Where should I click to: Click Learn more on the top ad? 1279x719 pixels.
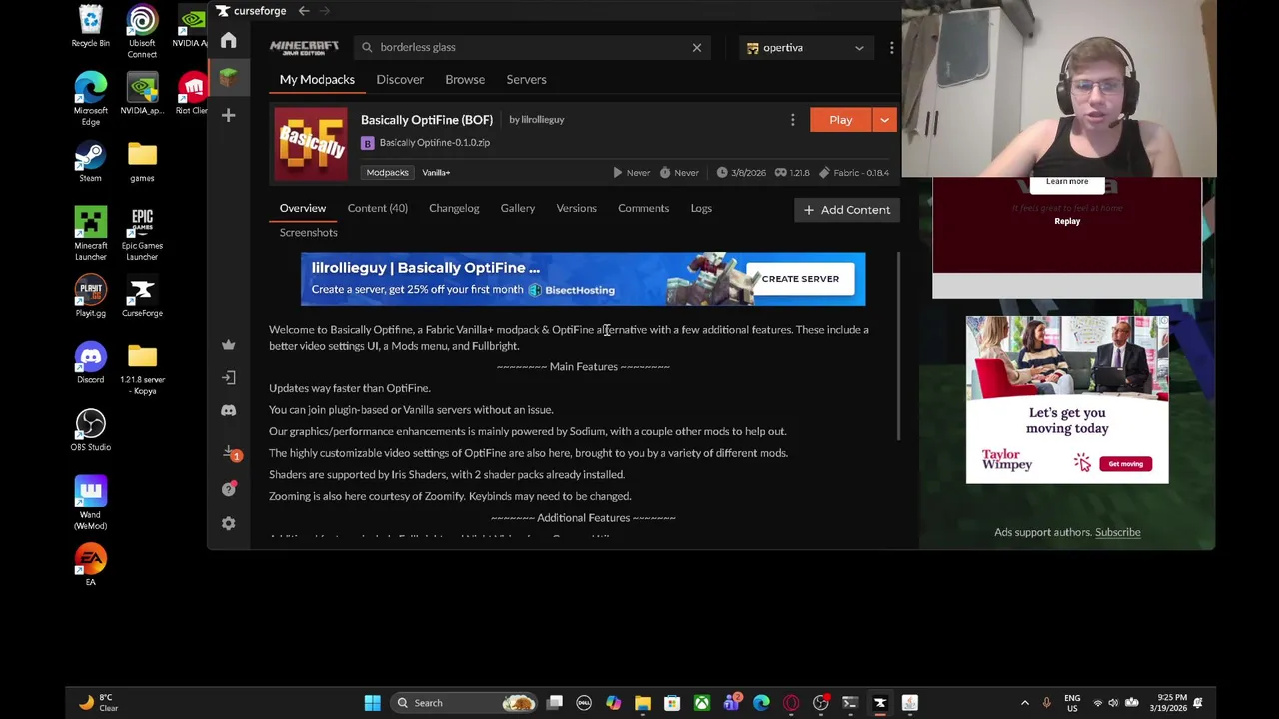pos(1067,182)
